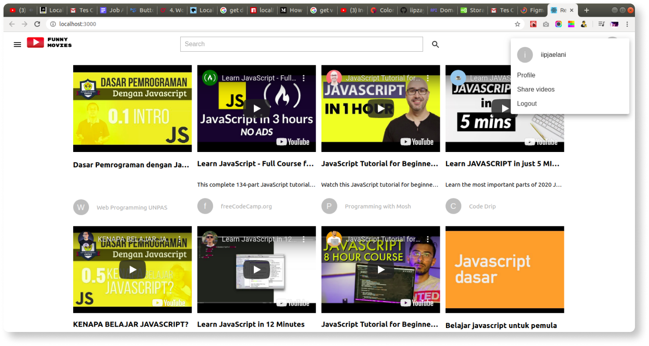Screen dimensions: 649x346
Task: Bookmark the page with the star icon
Action: [517, 24]
